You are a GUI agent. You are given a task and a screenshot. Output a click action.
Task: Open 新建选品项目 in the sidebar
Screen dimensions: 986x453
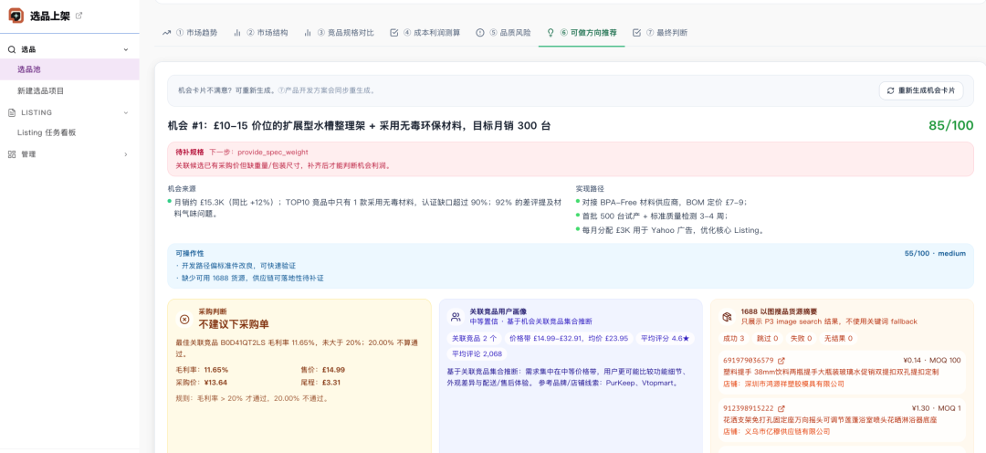[69, 90]
